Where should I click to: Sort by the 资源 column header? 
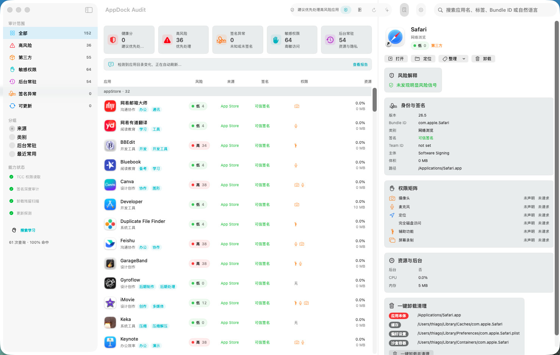pyautogui.click(x=368, y=81)
